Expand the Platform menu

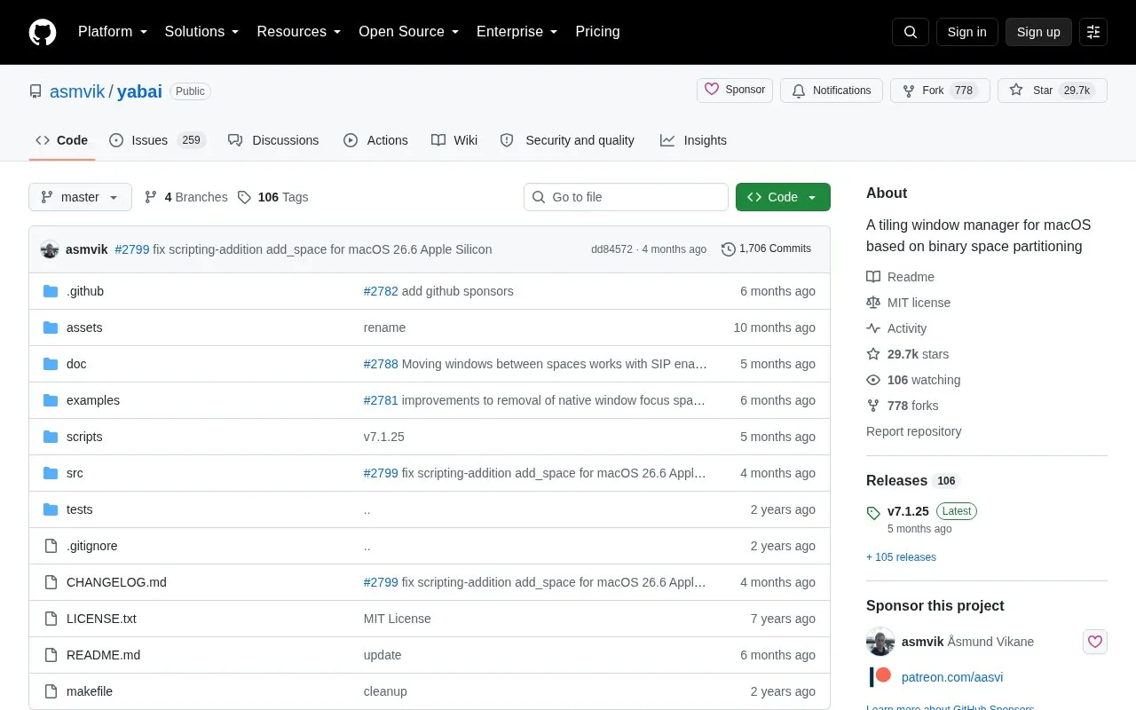click(113, 32)
